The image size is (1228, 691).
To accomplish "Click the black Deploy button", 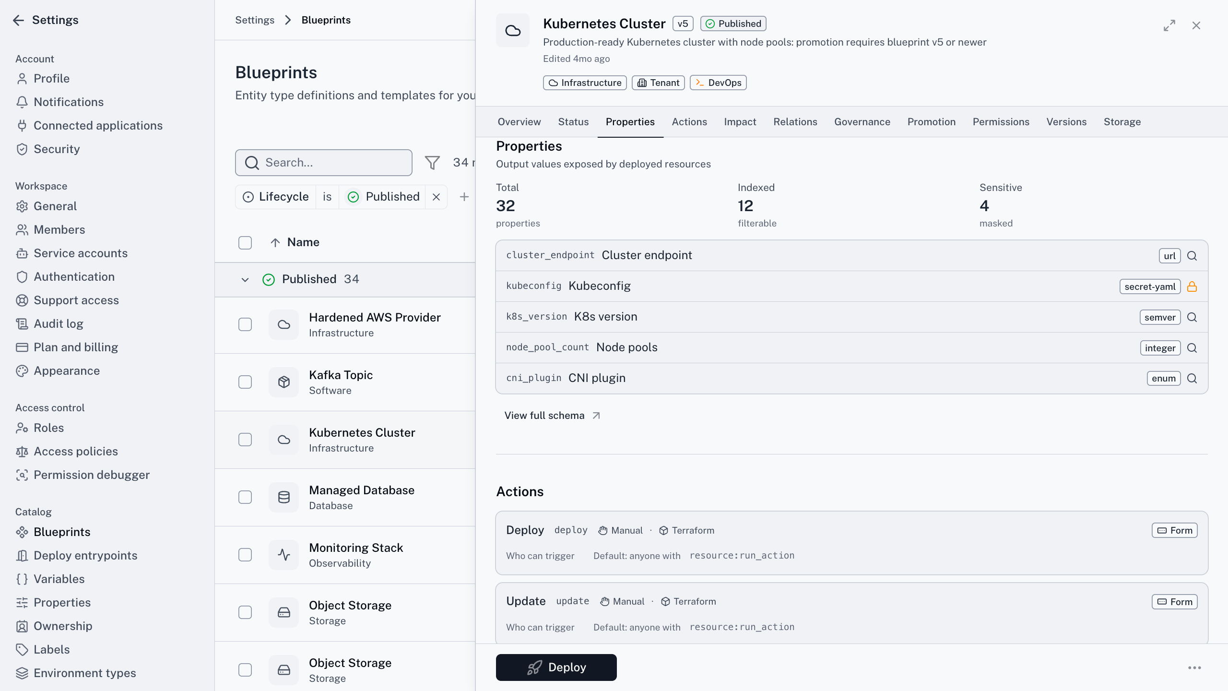I will pyautogui.click(x=556, y=667).
